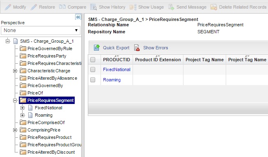
Task: Click Delete Related Records icon
Action: tap(214, 7)
